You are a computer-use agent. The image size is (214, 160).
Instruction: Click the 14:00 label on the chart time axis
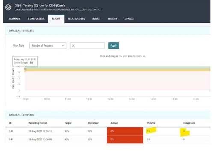(x=196, y=99)
